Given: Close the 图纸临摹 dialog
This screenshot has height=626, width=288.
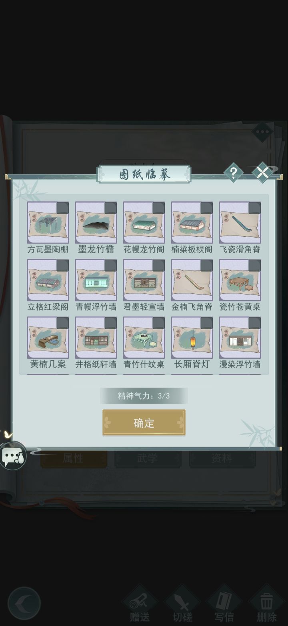Looking at the screenshot, I should coord(262,173).
